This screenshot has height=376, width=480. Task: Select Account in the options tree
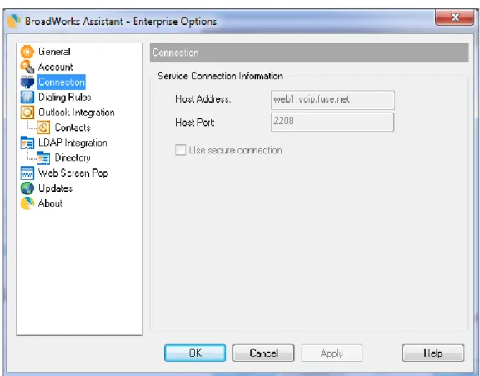55,67
